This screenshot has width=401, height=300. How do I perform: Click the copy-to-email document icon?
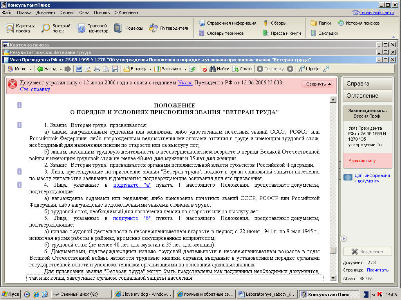pyautogui.click(x=88, y=69)
